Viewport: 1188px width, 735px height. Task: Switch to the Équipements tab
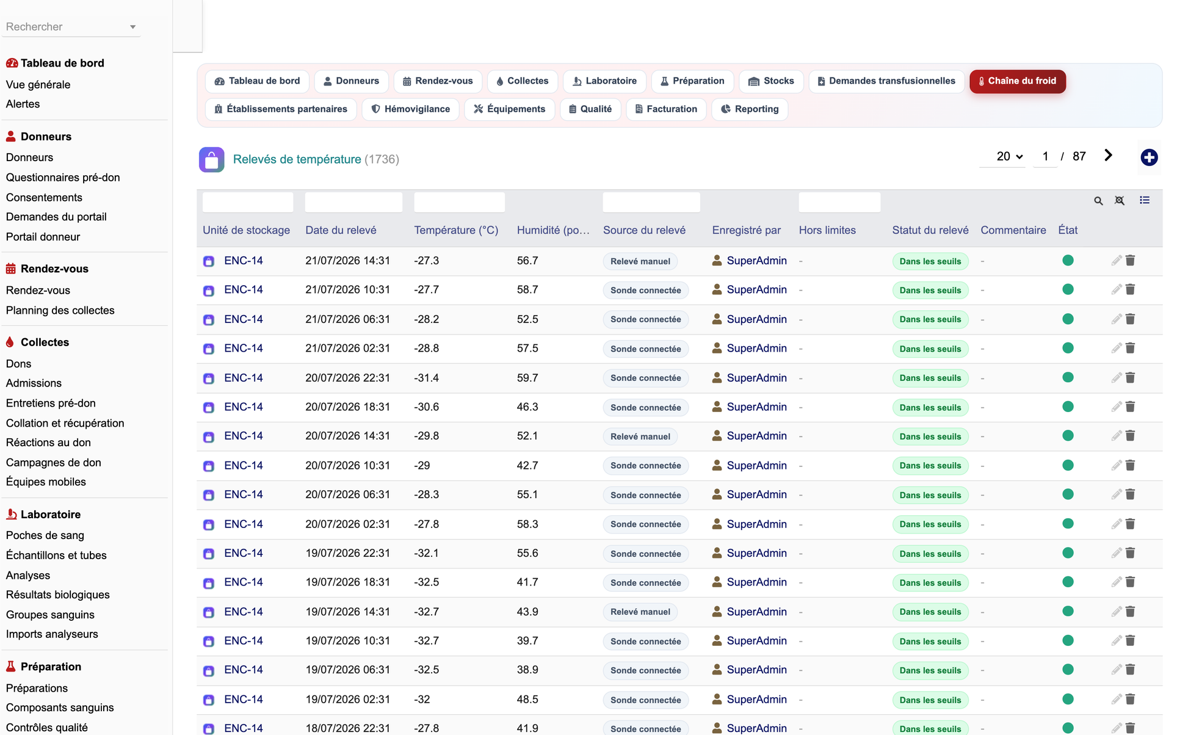coord(509,109)
